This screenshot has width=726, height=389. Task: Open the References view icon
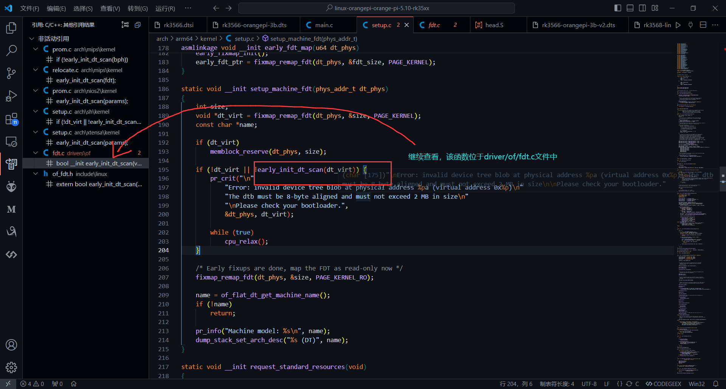pos(11,164)
